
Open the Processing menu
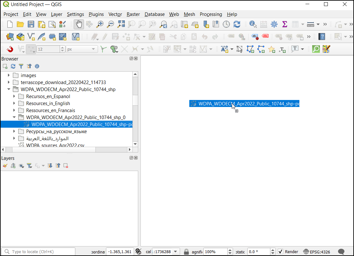point(211,14)
